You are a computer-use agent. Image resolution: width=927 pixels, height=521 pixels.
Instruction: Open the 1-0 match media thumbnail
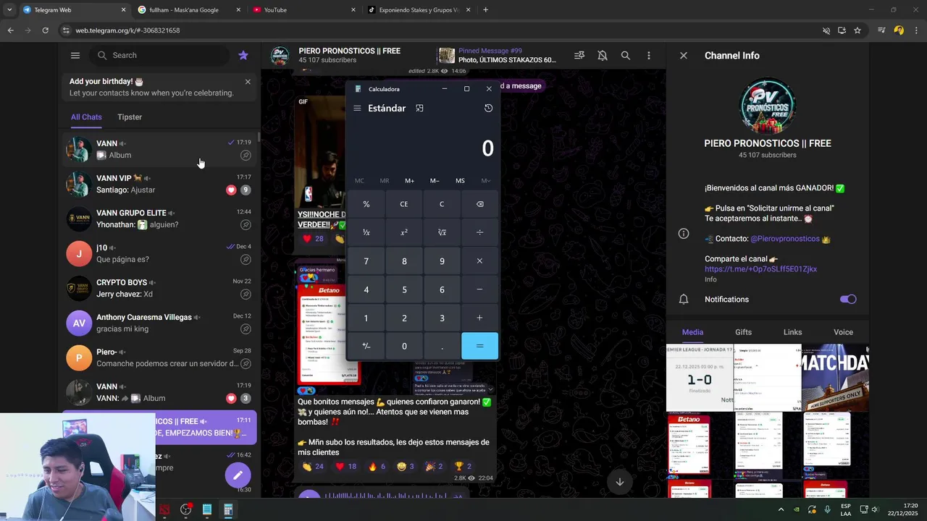point(700,378)
